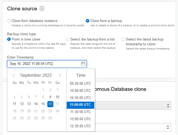This screenshot has height=135, width=178.
Task: Click the Clone source info icon
Action: (x=42, y=8)
